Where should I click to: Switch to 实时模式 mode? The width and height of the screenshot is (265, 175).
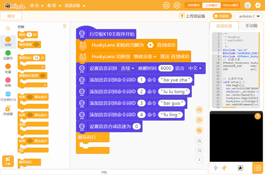193,5
